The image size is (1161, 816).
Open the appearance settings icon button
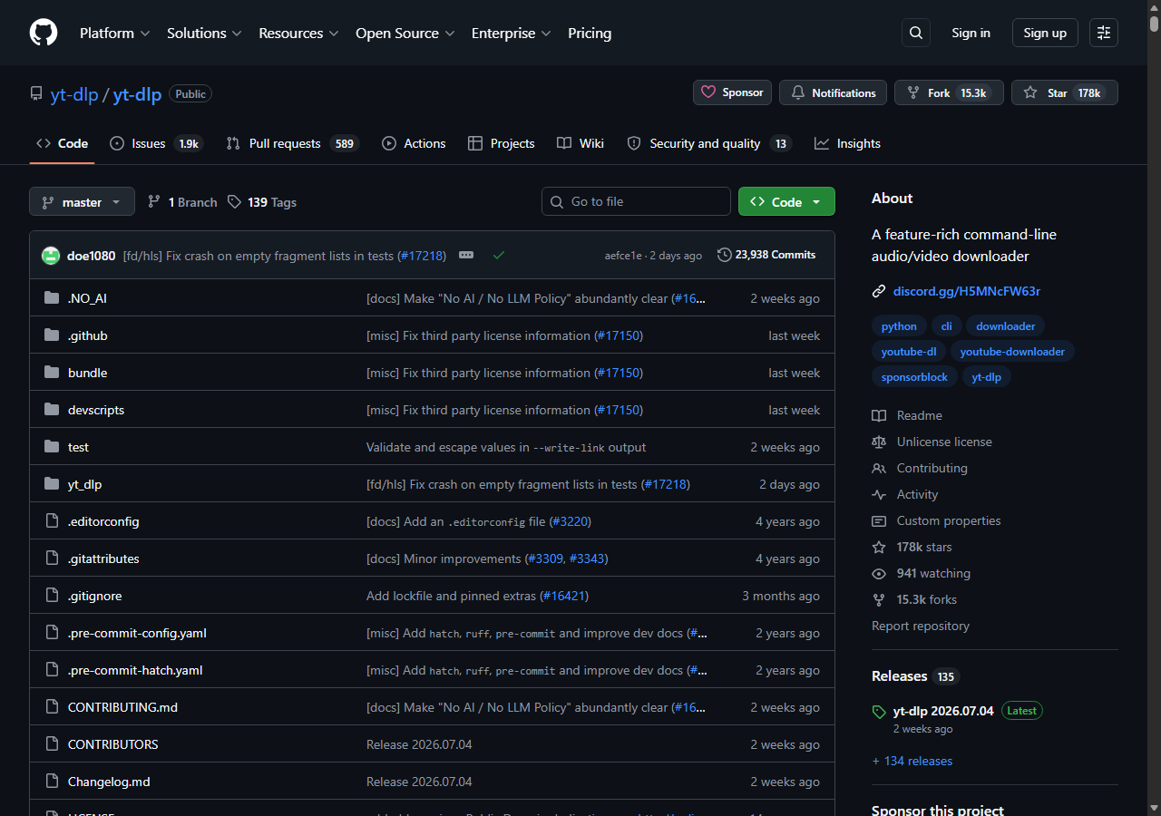pyautogui.click(x=1104, y=33)
